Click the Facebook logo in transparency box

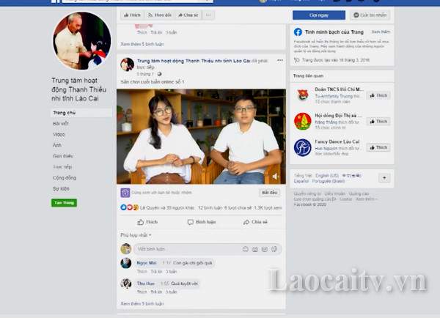coord(298,32)
